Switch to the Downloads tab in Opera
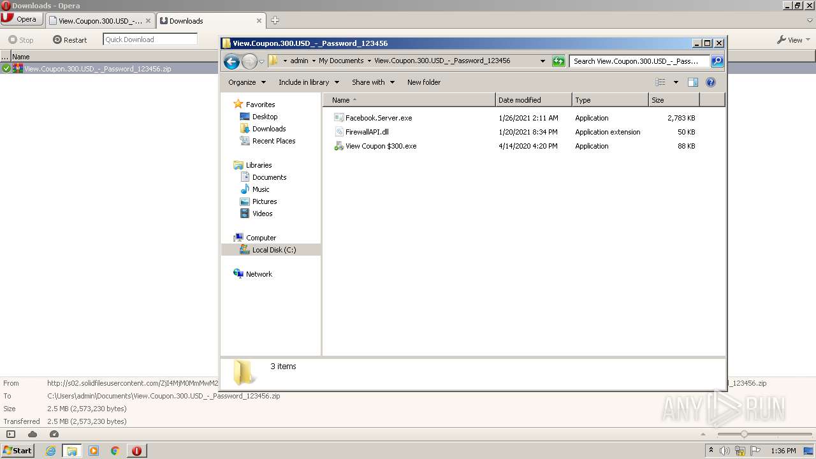 (210, 20)
